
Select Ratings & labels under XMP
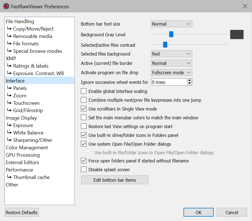click(31, 66)
